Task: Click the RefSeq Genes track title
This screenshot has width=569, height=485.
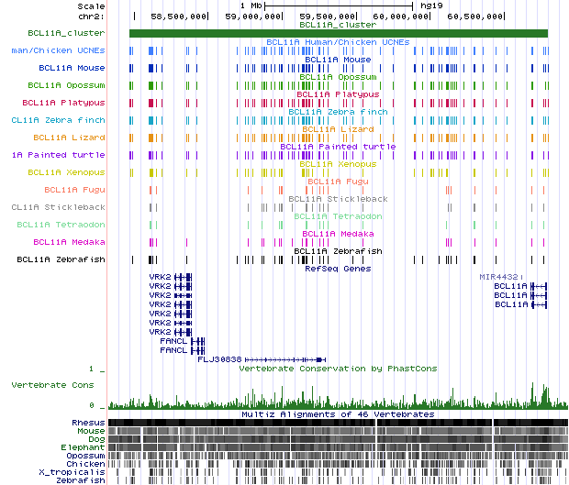Action: click(338, 269)
